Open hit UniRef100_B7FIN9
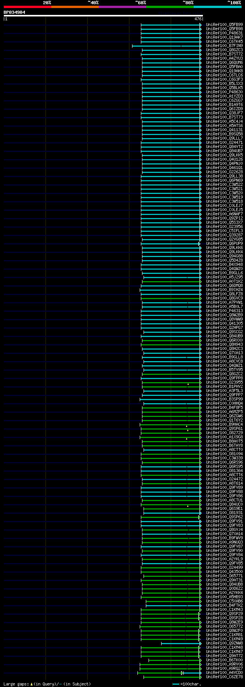 (x=224, y=46)
